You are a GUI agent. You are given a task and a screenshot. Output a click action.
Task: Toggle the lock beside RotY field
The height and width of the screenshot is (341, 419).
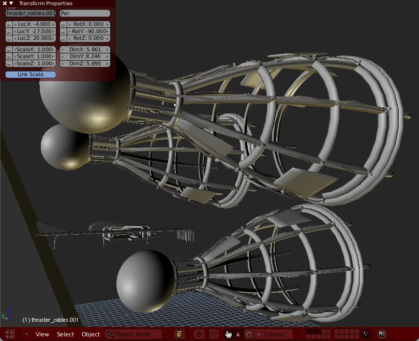click(x=63, y=31)
